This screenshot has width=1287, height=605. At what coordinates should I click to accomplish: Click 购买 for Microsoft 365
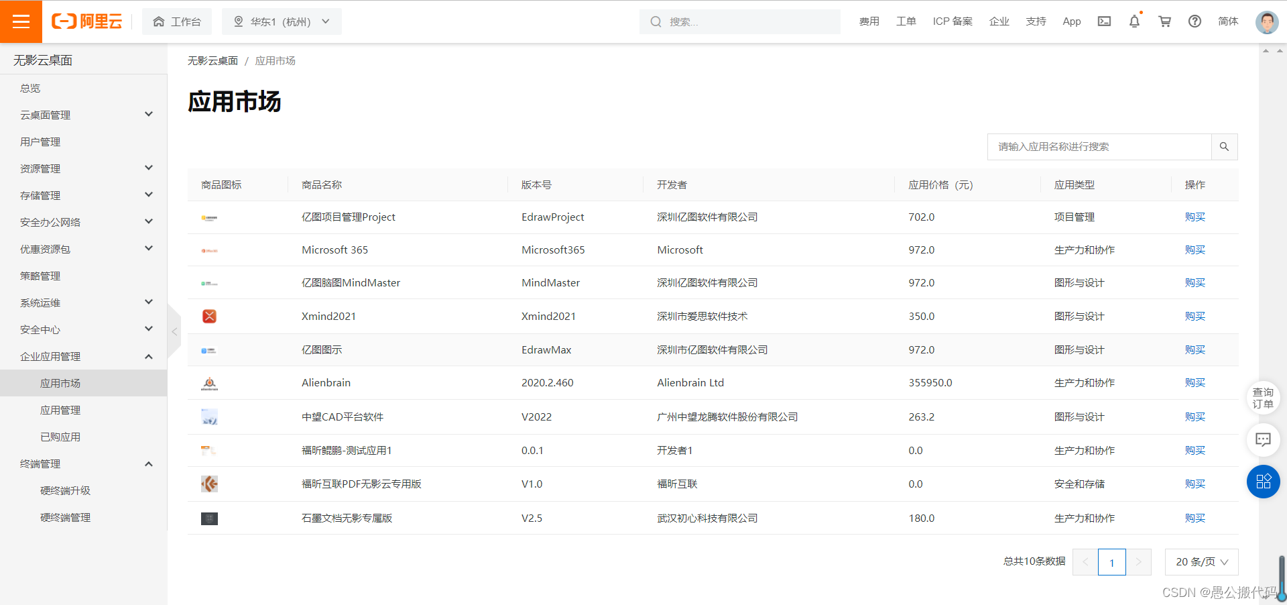tap(1194, 250)
